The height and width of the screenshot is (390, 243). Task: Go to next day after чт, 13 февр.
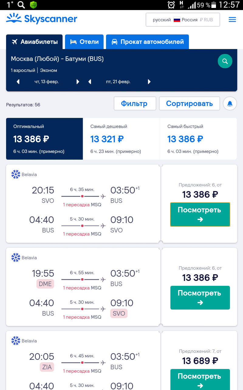click(x=78, y=82)
